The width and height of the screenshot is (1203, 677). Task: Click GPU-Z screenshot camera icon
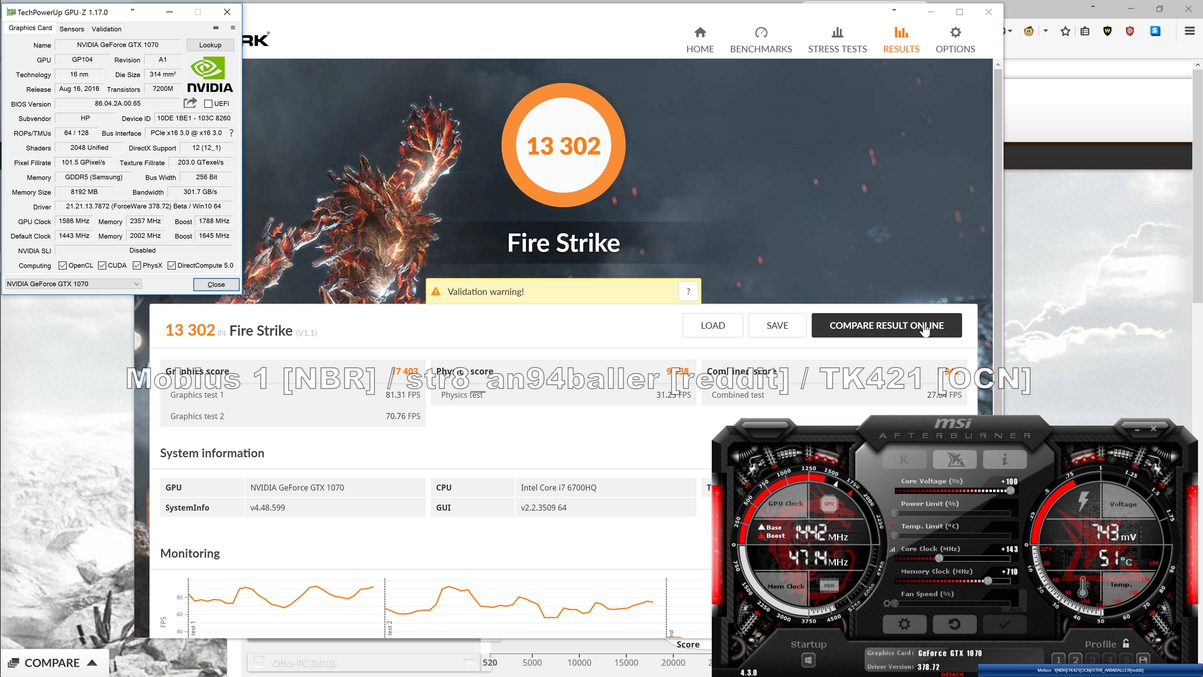[x=216, y=28]
